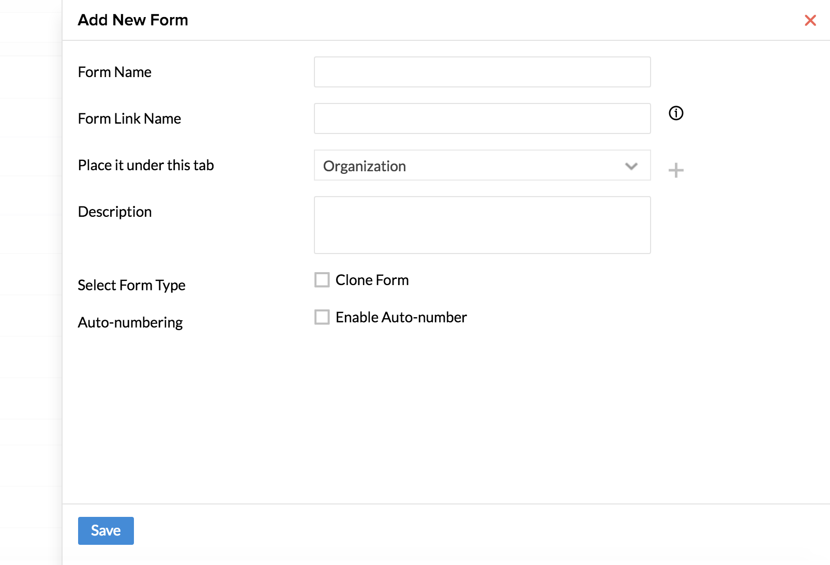Enable the Auto-number checkbox

[322, 317]
